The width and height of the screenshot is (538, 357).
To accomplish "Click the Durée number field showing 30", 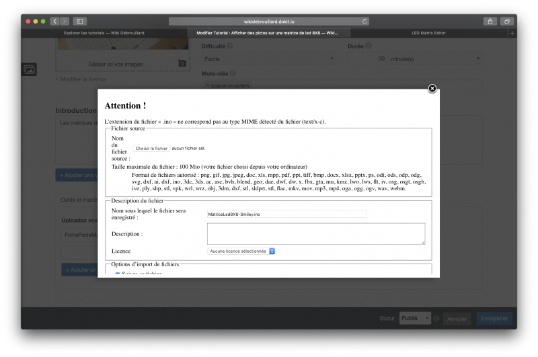I will point(367,59).
